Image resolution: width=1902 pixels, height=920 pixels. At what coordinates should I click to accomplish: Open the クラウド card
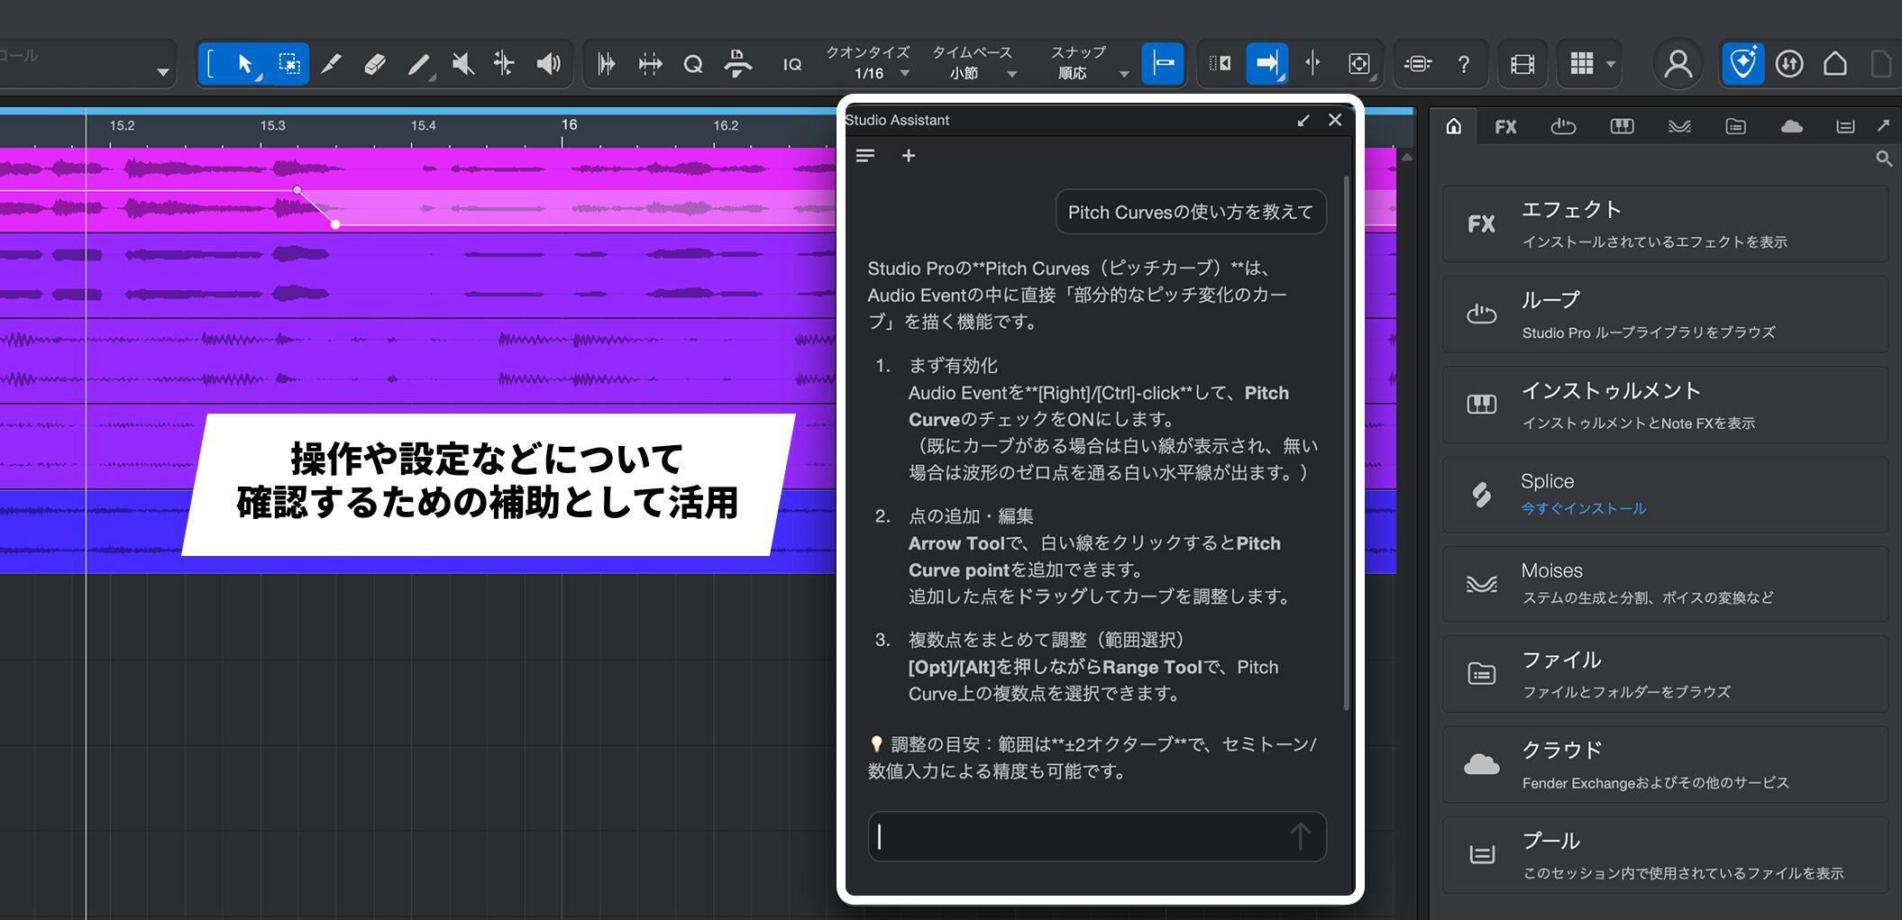point(1665,765)
